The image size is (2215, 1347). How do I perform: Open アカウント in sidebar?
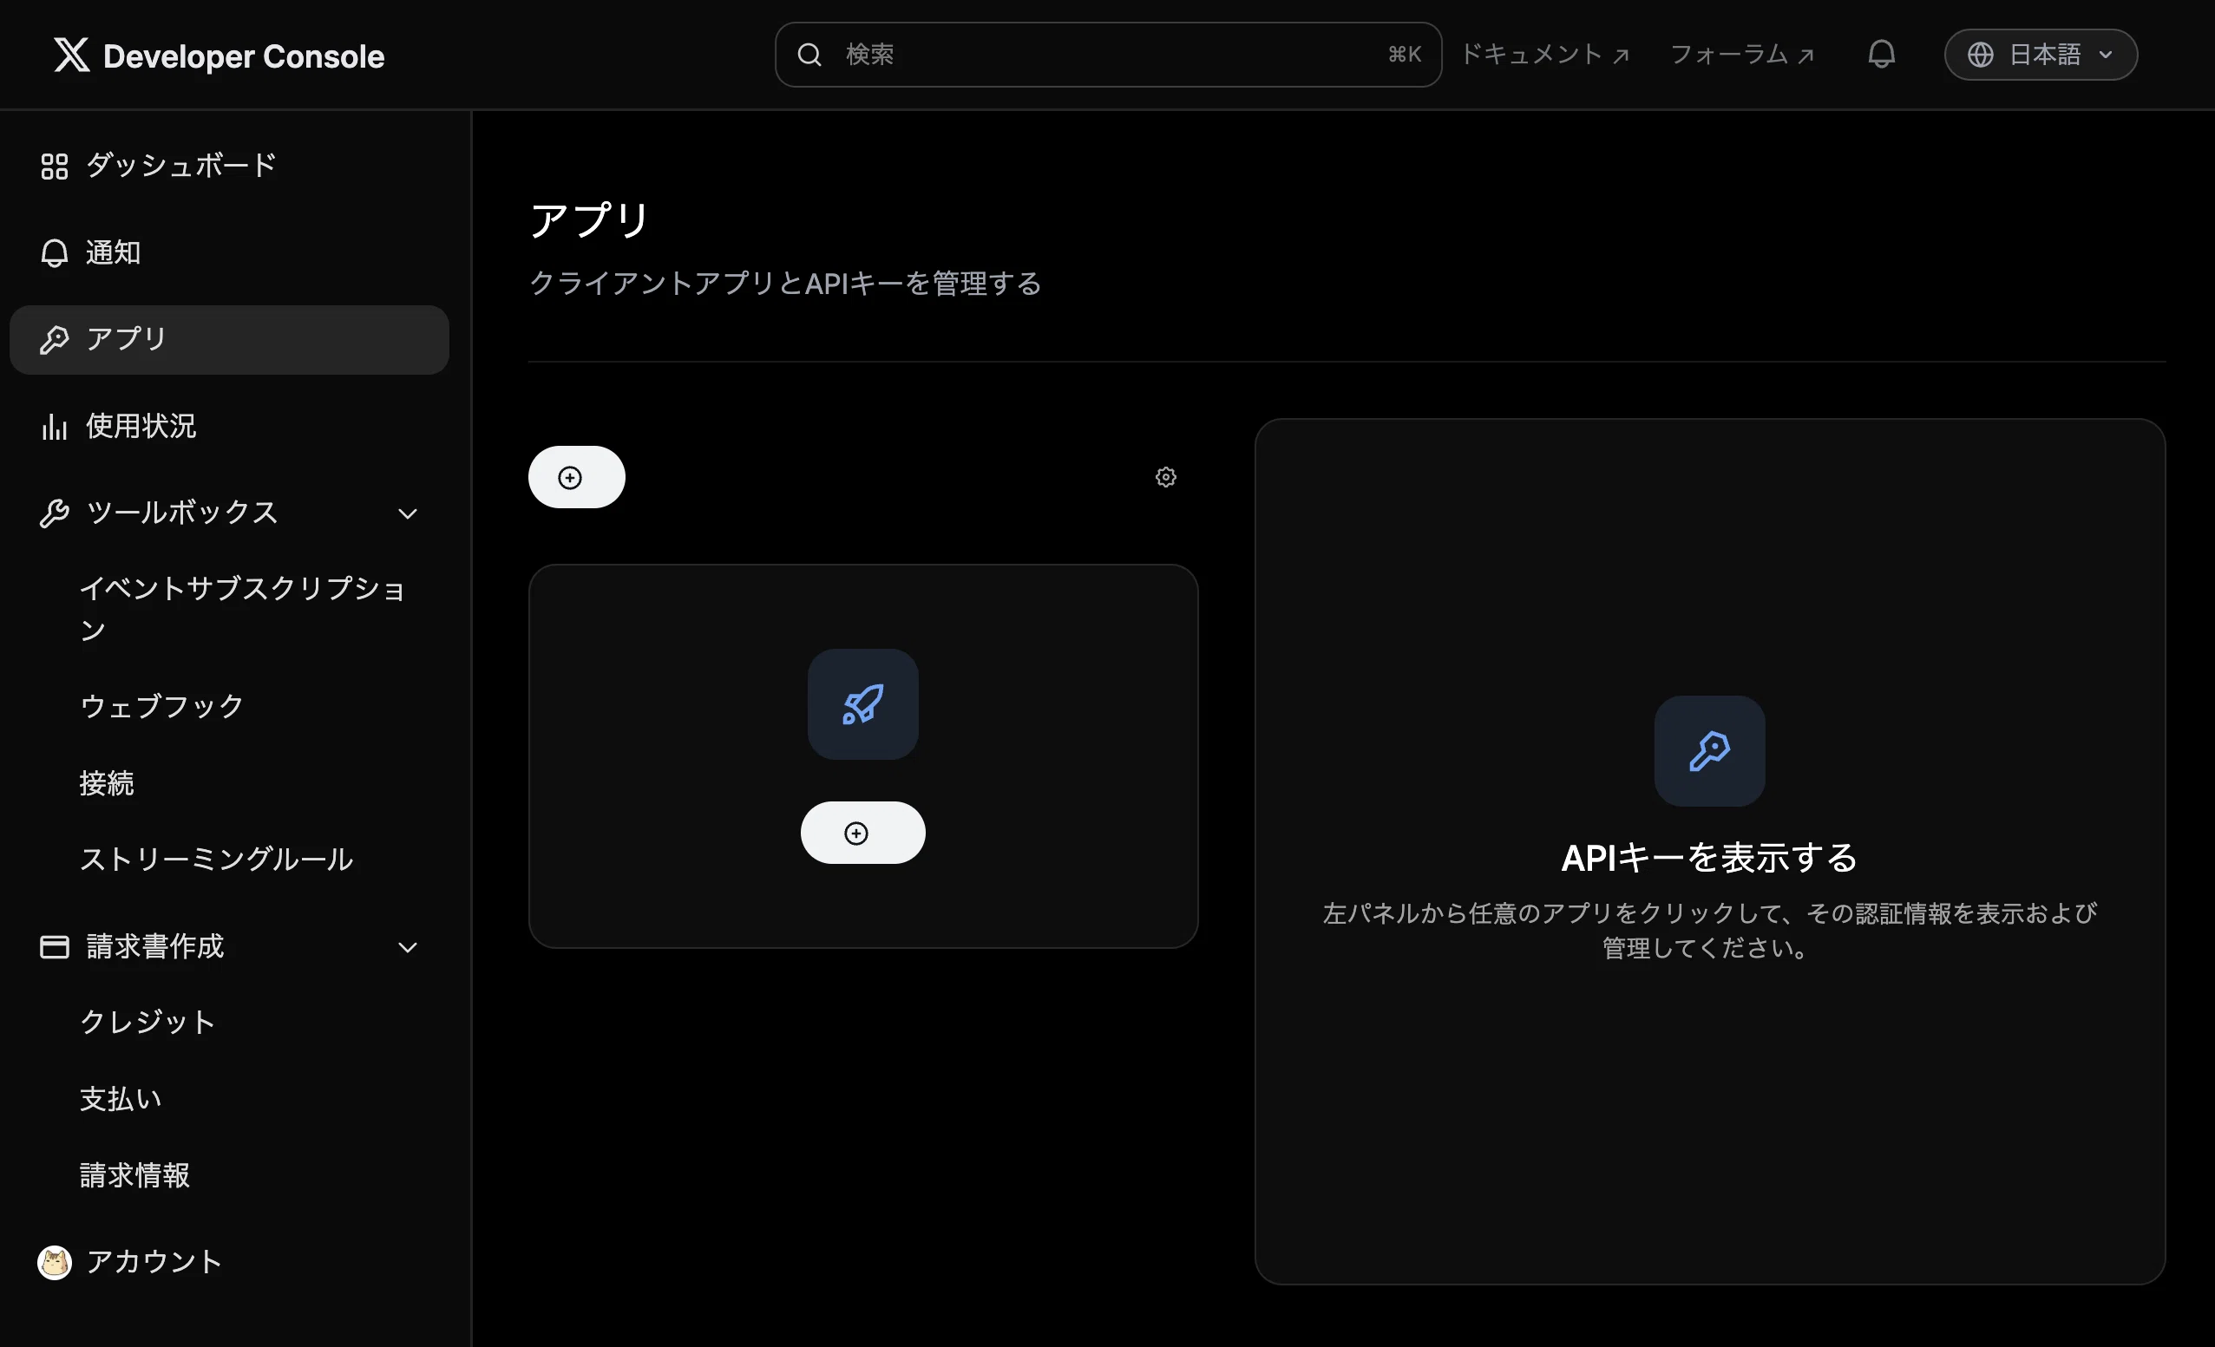[229, 1263]
